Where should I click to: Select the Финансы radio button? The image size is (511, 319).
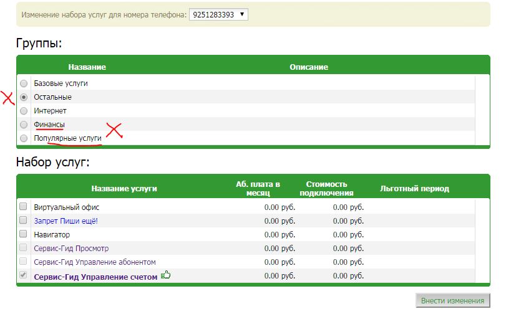[x=24, y=125]
